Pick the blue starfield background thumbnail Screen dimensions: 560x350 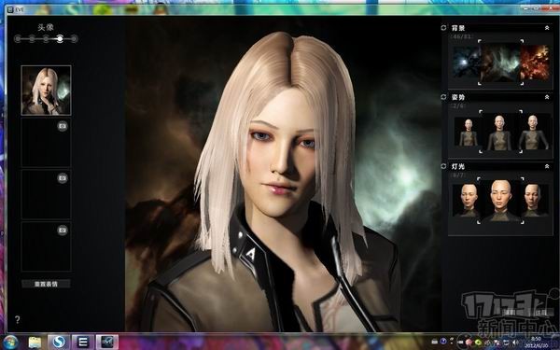coord(466,63)
